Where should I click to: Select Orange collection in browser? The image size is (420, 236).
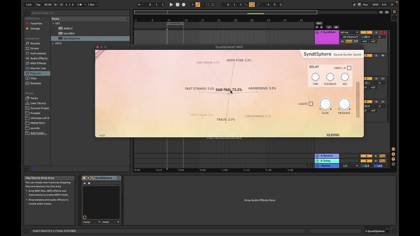pyautogui.click(x=35, y=29)
